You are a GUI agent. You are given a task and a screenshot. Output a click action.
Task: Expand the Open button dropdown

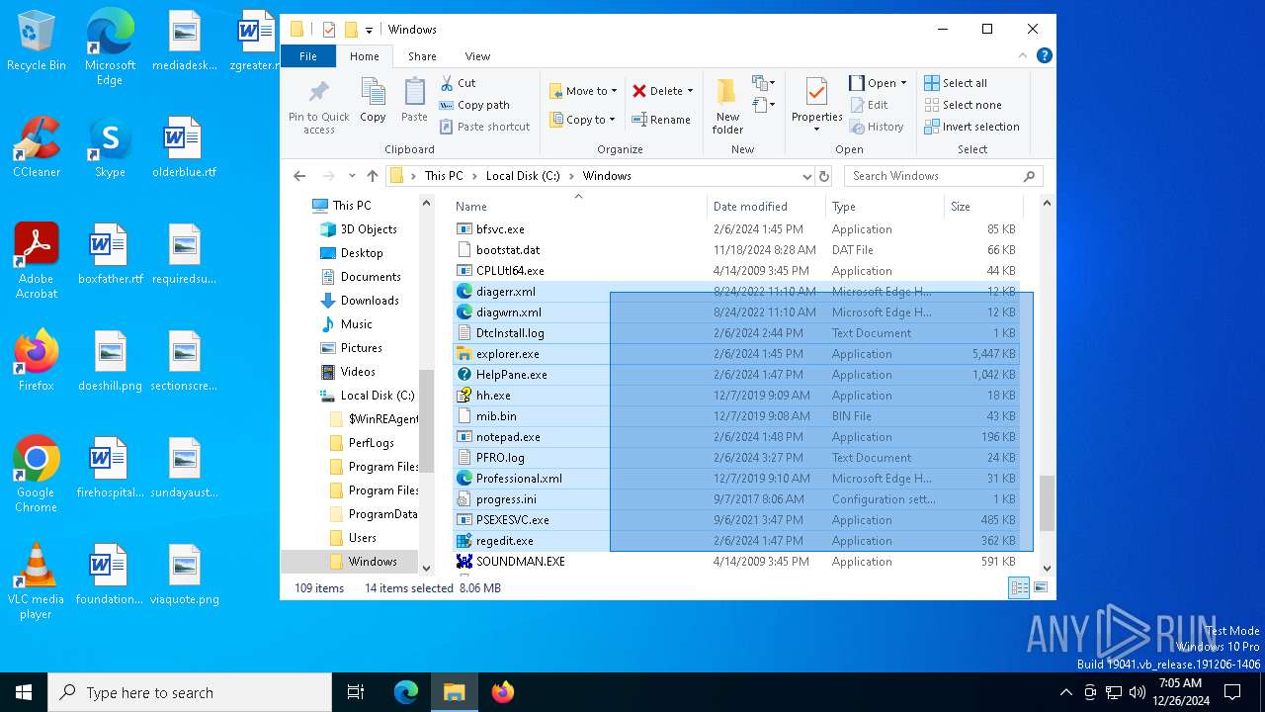[x=903, y=83]
